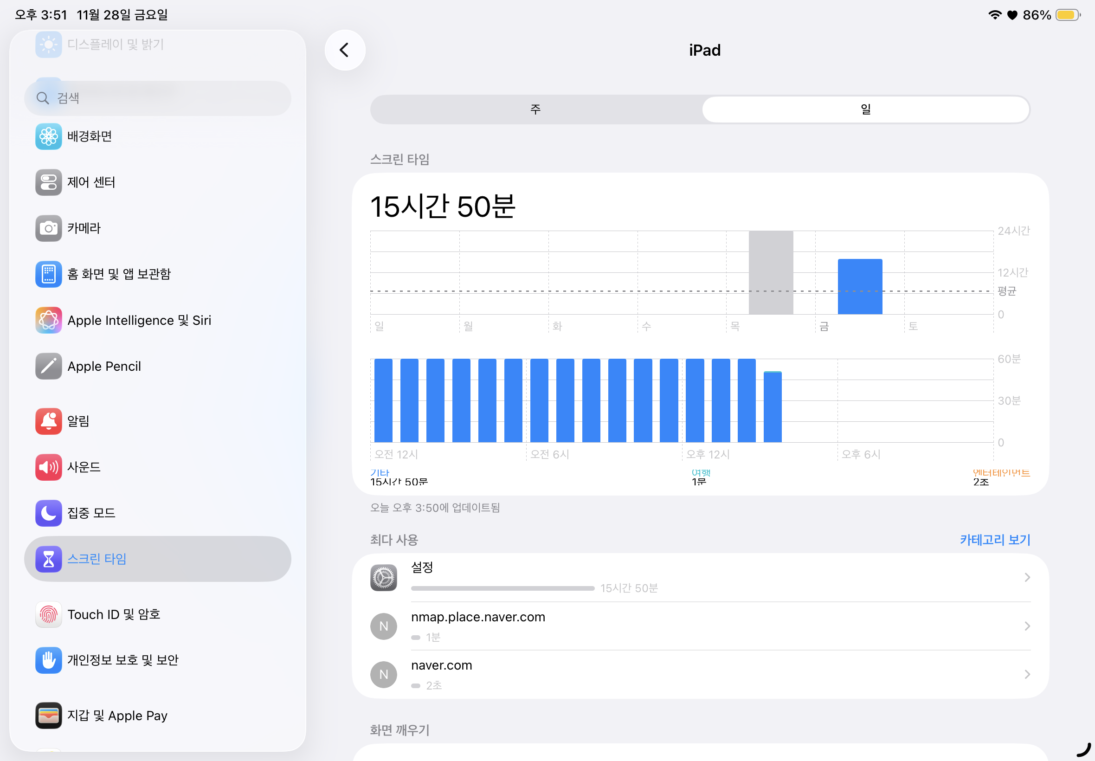Select the blue 금 (Friday) usage bar

click(859, 286)
